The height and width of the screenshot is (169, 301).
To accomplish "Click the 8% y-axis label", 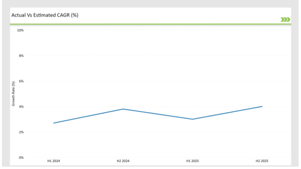I will point(21,56).
